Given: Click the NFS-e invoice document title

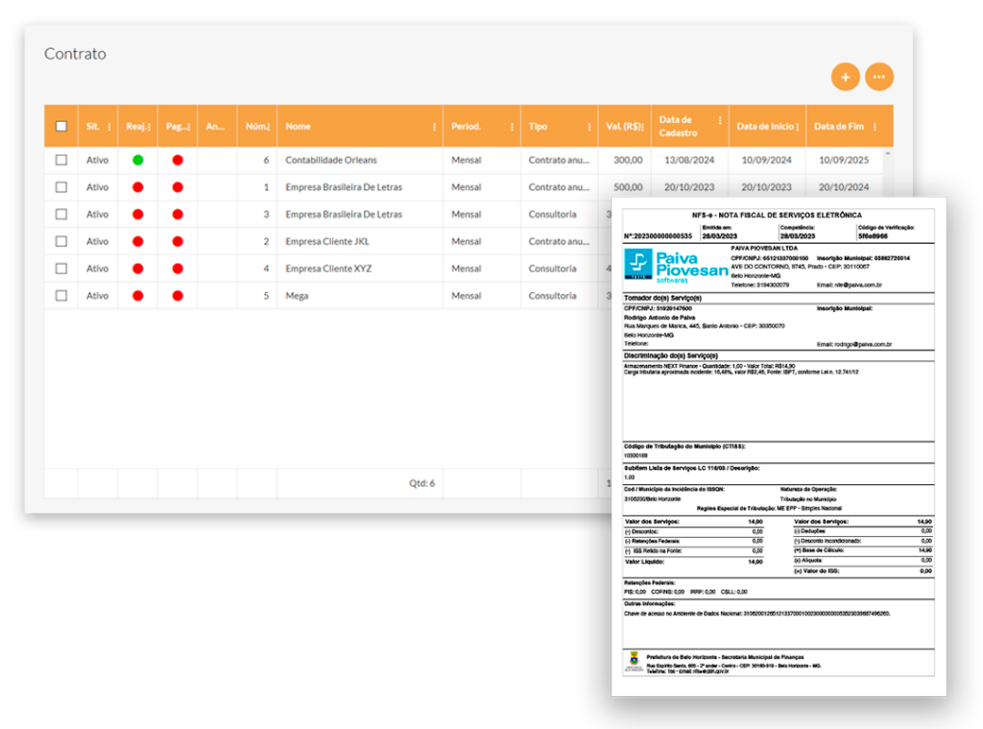Looking at the screenshot, I should click(x=777, y=215).
